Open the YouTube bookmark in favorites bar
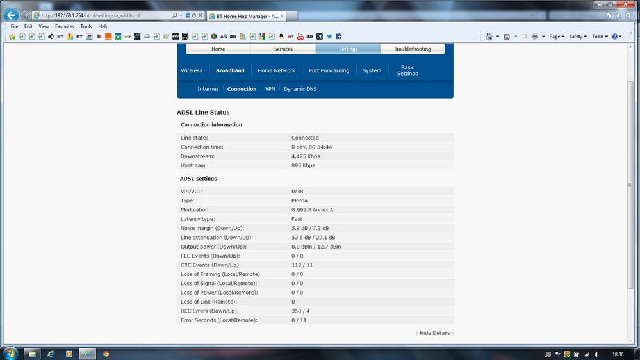The image size is (640, 360). [300, 37]
